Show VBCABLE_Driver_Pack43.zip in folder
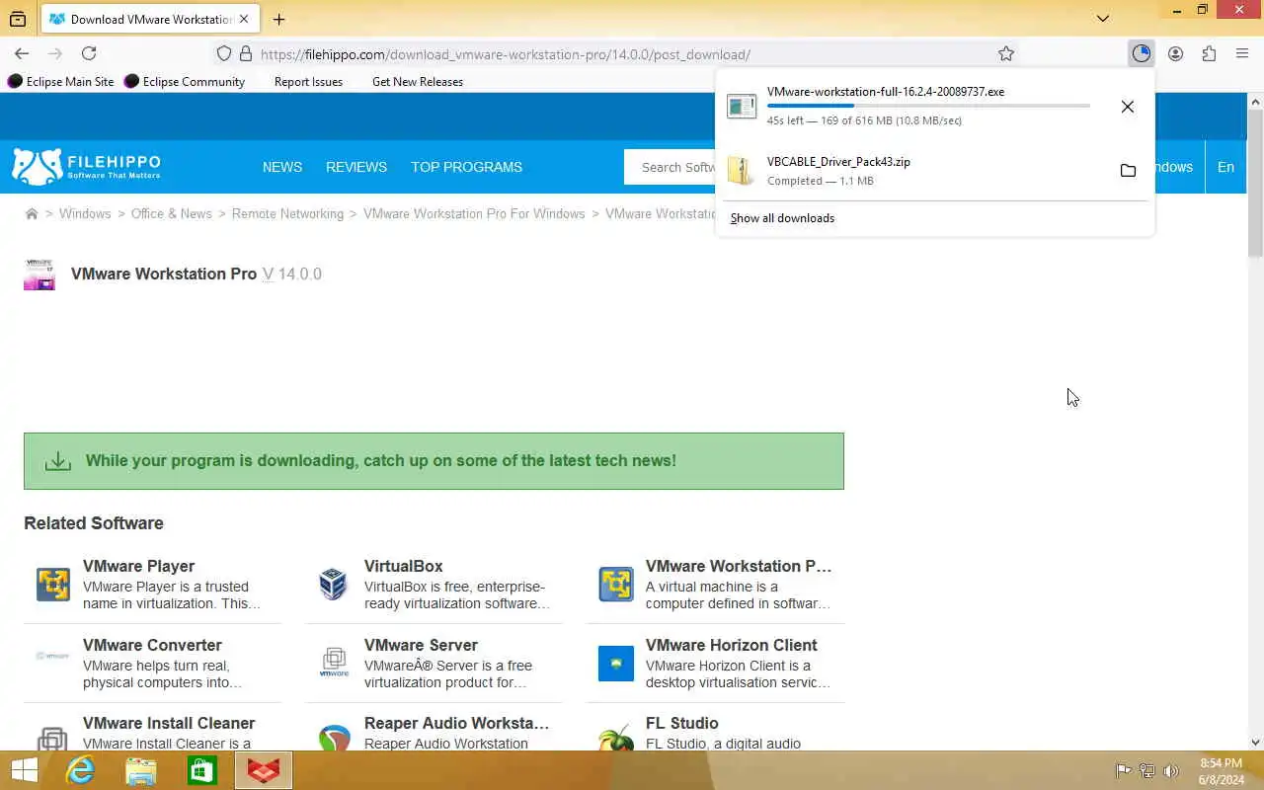Image resolution: width=1264 pixels, height=790 pixels. (1128, 170)
